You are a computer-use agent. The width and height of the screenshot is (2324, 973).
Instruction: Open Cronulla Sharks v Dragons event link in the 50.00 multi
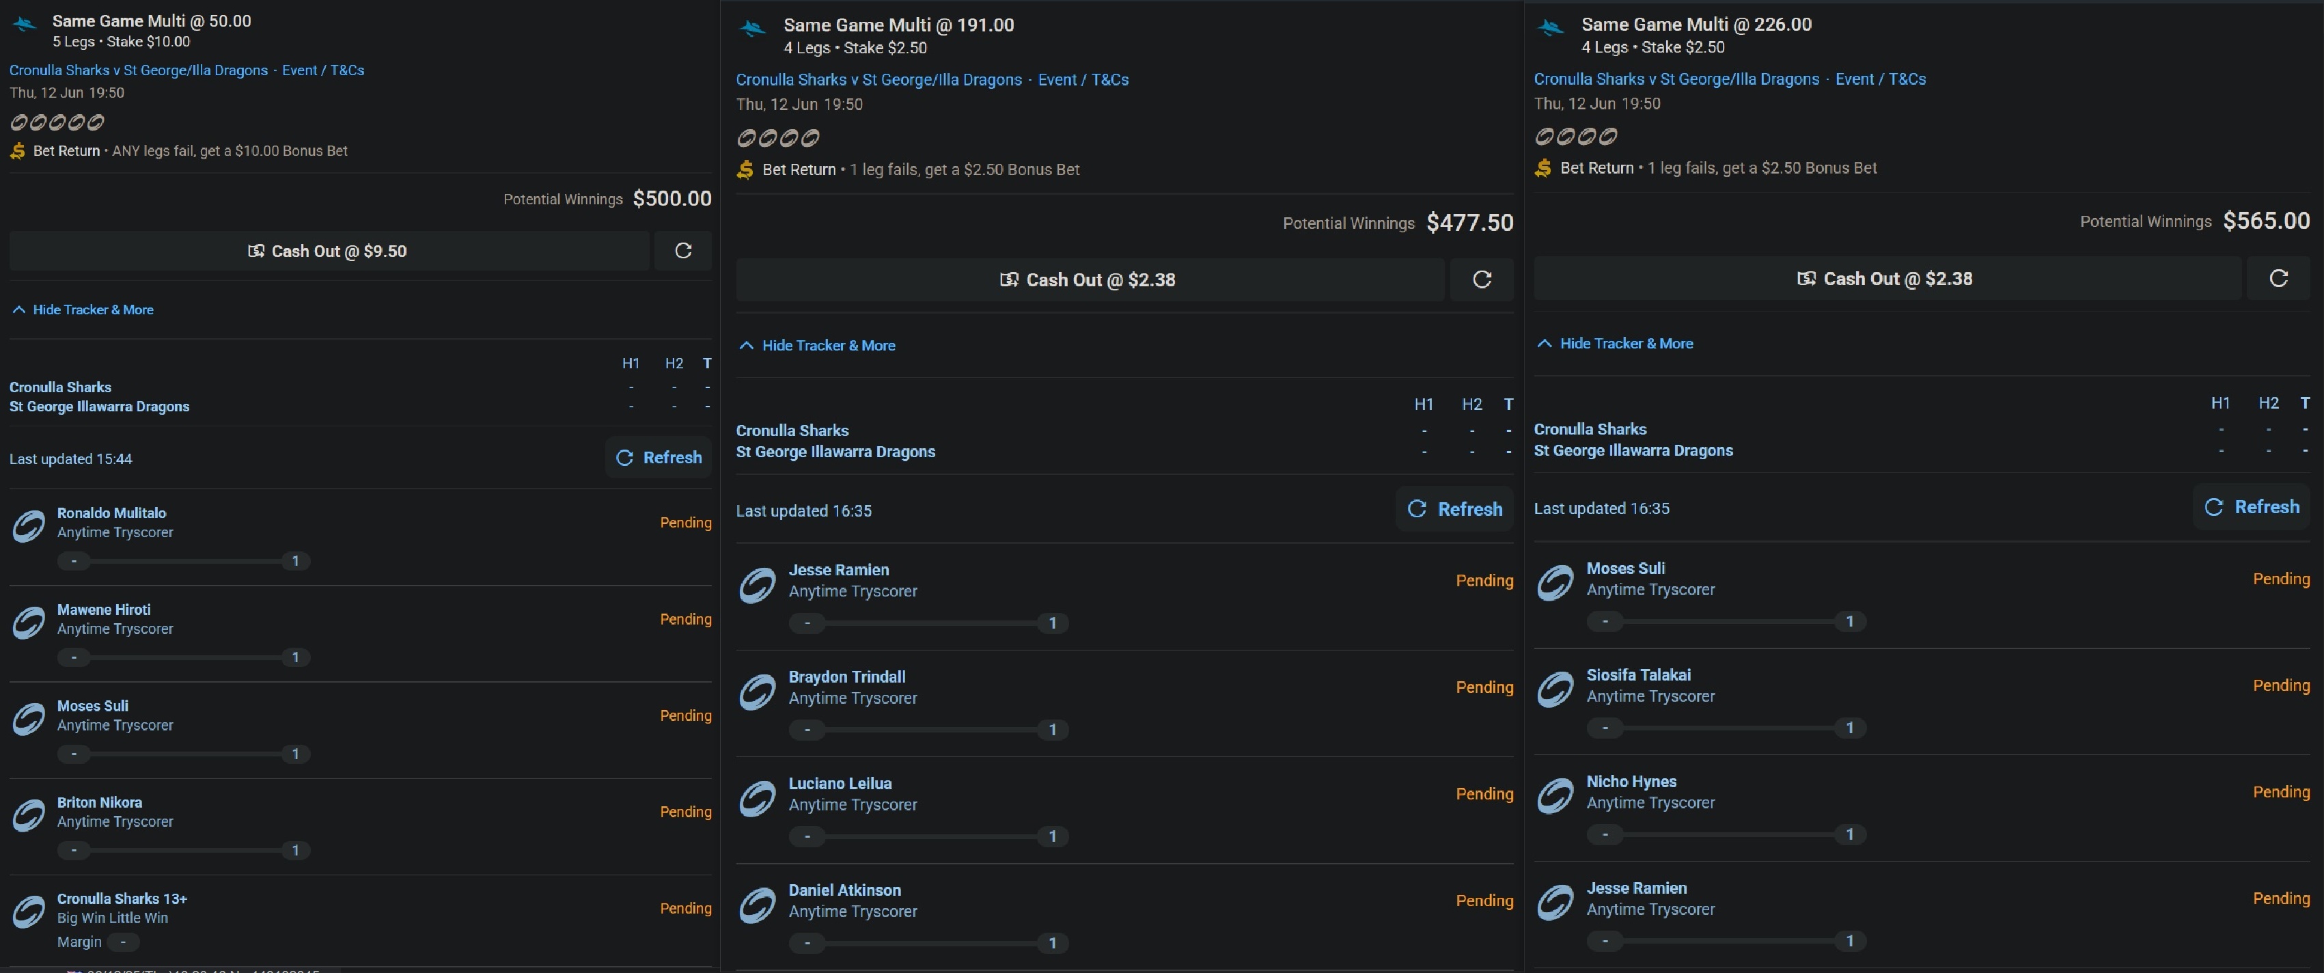click(139, 70)
